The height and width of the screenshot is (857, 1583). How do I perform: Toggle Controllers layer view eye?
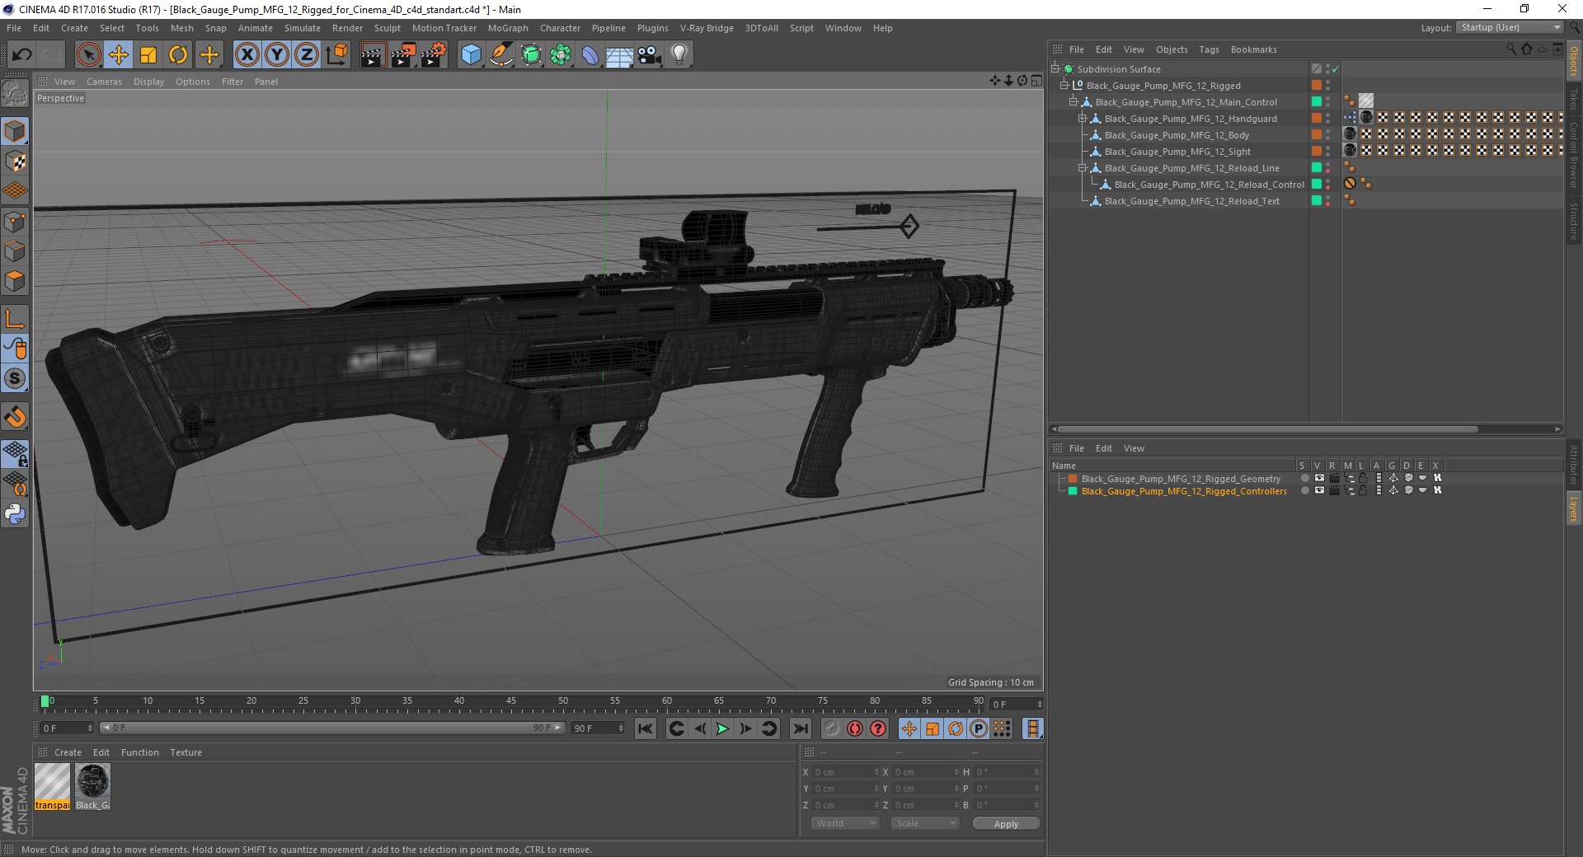tap(1318, 490)
